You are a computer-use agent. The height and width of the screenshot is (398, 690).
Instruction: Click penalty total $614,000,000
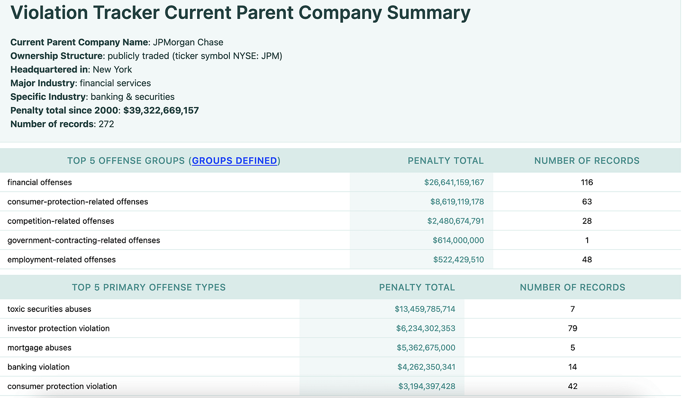tap(458, 240)
